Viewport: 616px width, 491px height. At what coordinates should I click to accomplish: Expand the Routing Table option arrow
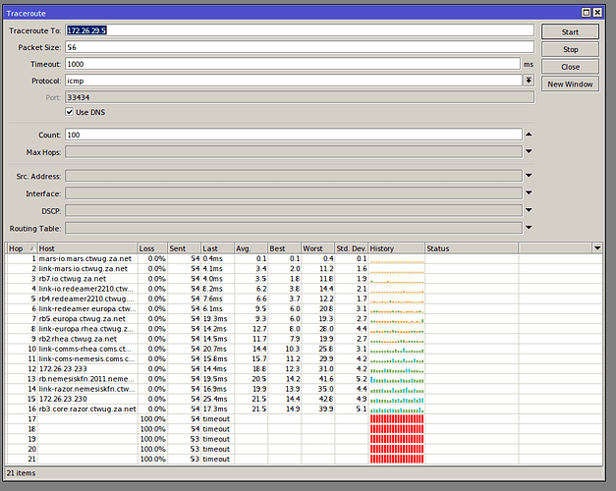(x=529, y=228)
